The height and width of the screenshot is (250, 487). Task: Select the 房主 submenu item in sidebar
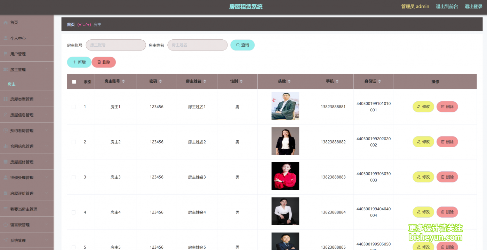click(27, 84)
